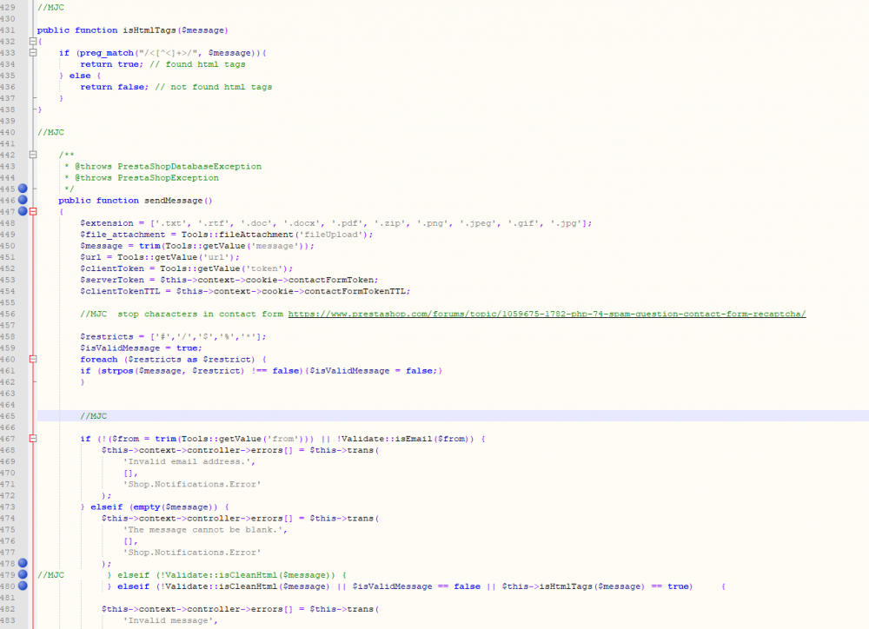Viewport: 869px width, 629px height.
Task: Click the bookmark circle next to line 447
Action: [x=22, y=211]
